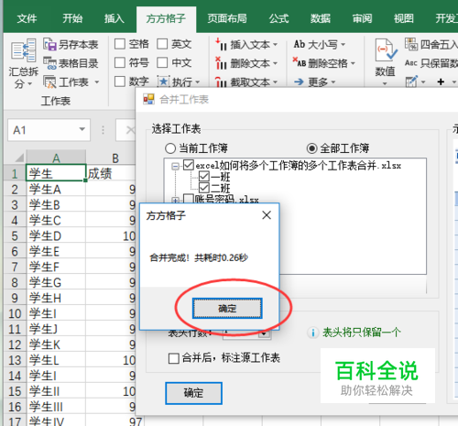
Task: Click the 工作表 worksheet tool icon
Action: coord(49,82)
